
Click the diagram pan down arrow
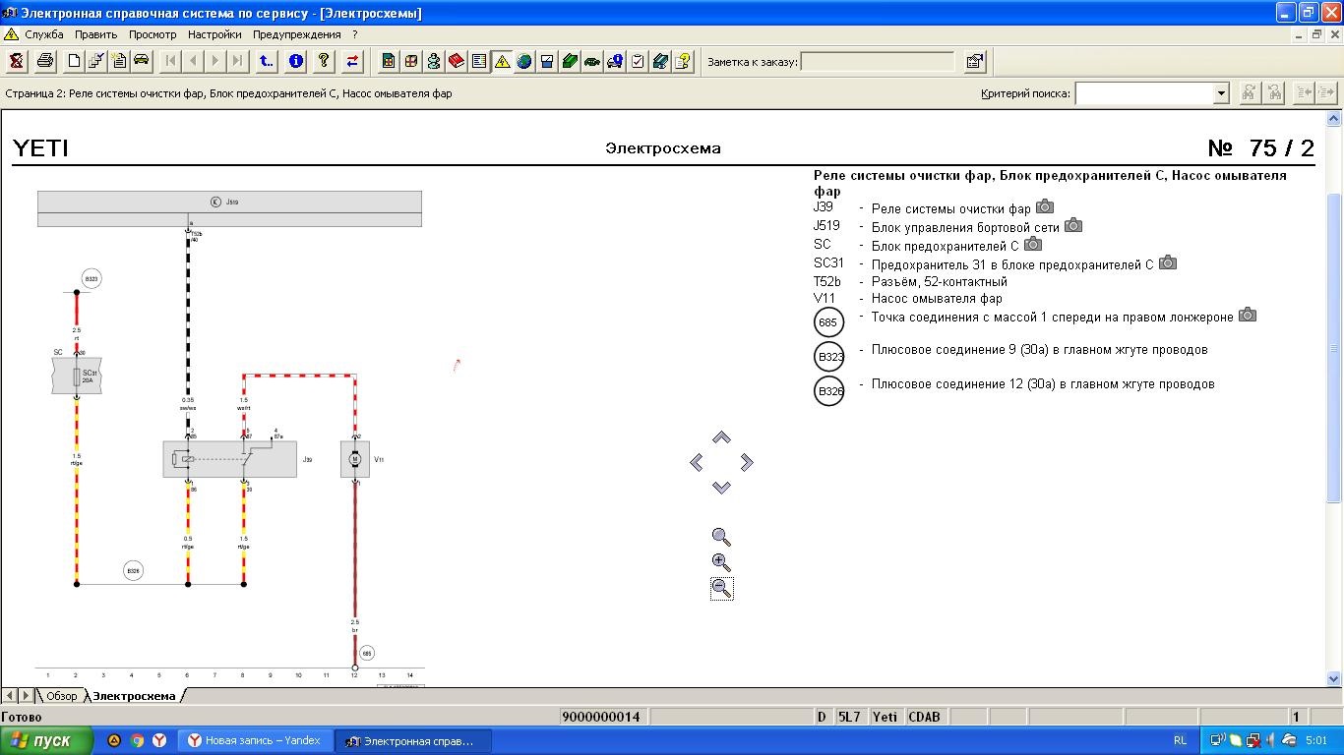tap(721, 487)
